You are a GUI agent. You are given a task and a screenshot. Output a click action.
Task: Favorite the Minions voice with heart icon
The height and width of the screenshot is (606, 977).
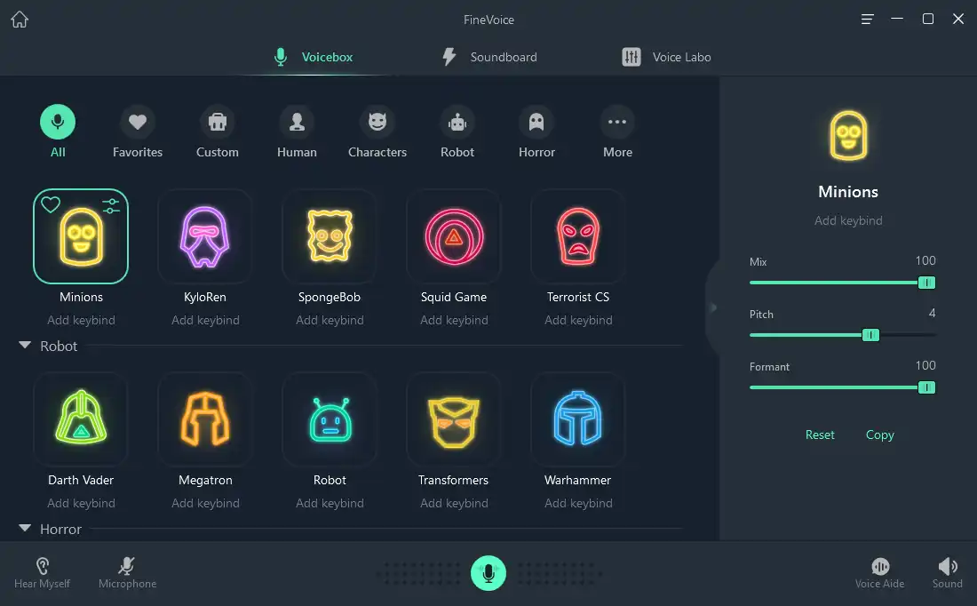click(51, 204)
